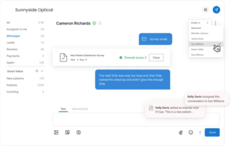The width and height of the screenshot is (233, 146).
Task: Click the survey document icon in card
Action: tap(63, 57)
